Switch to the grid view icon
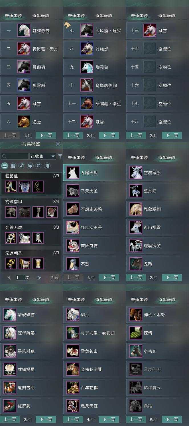 [x=13, y=166]
